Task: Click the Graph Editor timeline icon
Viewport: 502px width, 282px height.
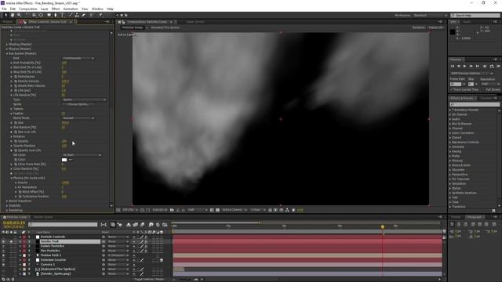Action: (165, 225)
